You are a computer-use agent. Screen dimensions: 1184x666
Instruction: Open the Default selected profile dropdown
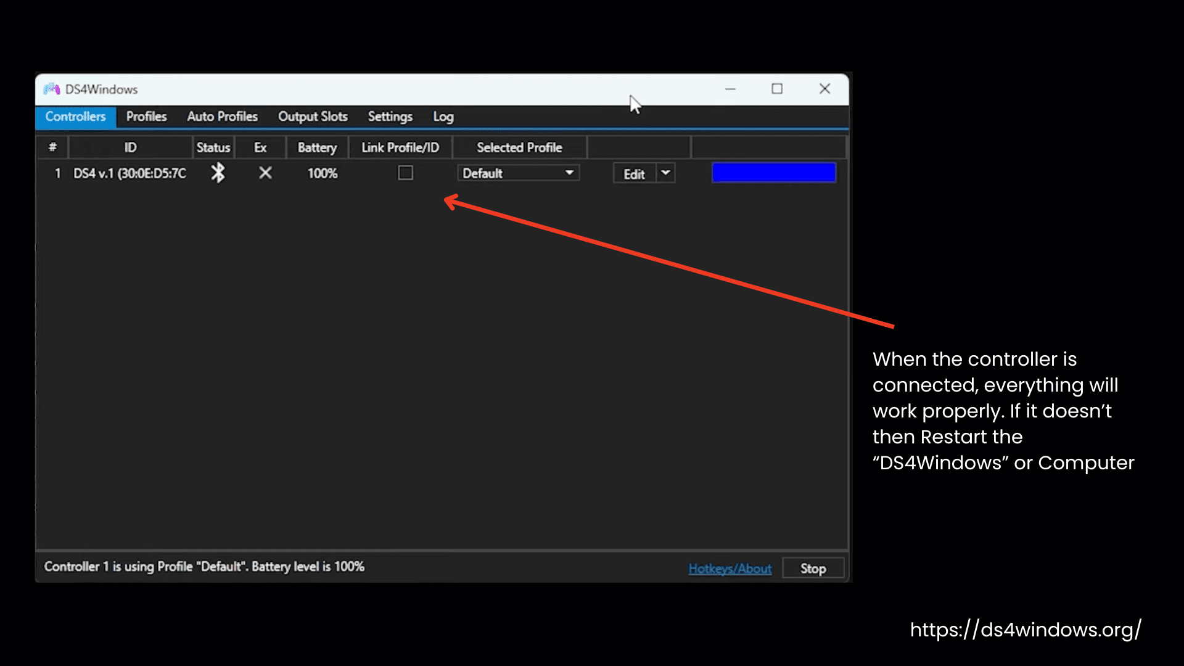coord(518,173)
